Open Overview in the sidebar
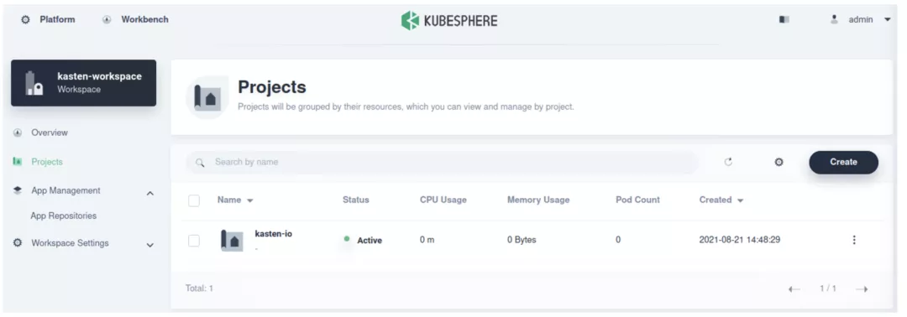Image resolution: width=907 pixels, height=317 pixels. coord(50,133)
